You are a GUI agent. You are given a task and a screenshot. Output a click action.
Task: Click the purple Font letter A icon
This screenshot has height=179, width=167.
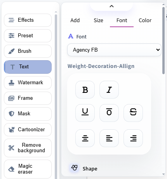71,36
